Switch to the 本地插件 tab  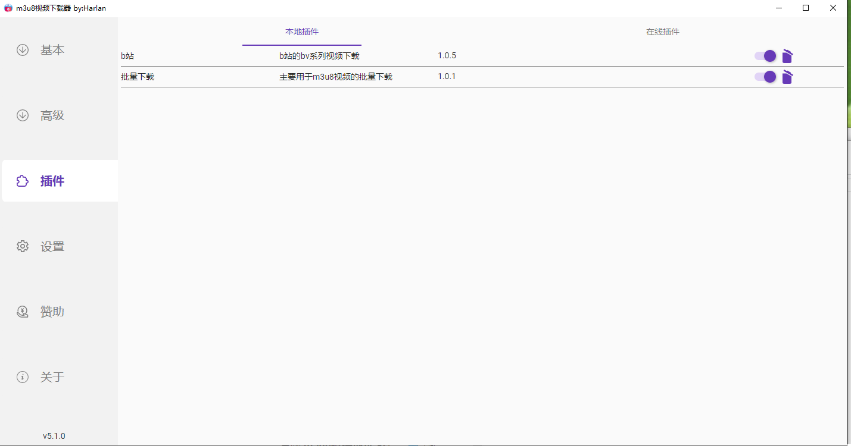click(x=302, y=32)
